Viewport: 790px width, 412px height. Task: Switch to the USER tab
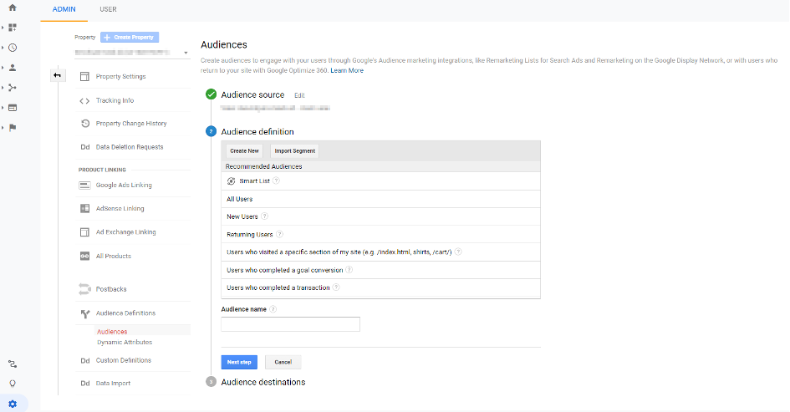108,9
